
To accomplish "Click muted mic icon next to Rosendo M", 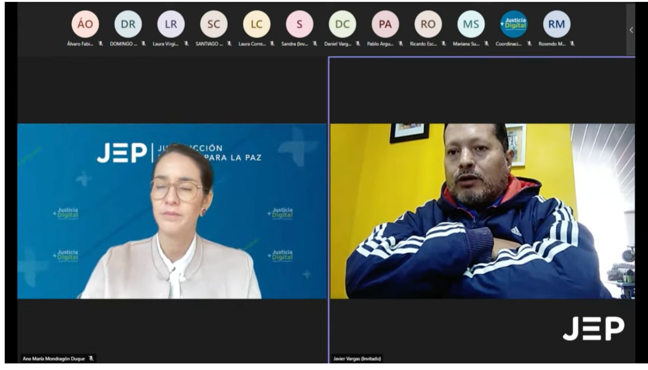I will [572, 44].
